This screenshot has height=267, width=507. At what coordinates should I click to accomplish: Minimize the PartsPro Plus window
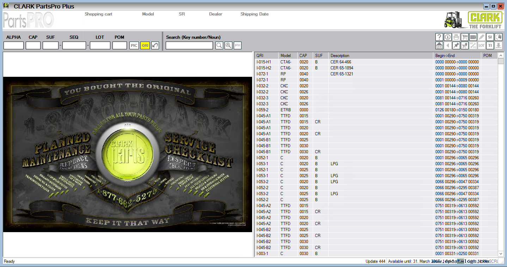tap(487, 6)
